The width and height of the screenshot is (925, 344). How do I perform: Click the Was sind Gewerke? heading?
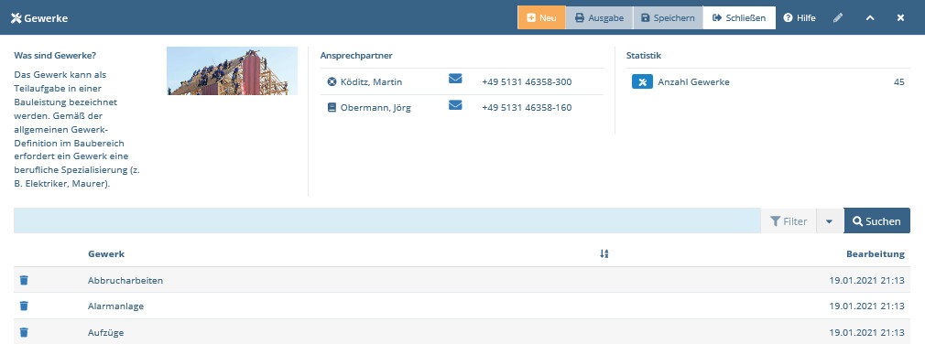pyautogui.click(x=55, y=56)
